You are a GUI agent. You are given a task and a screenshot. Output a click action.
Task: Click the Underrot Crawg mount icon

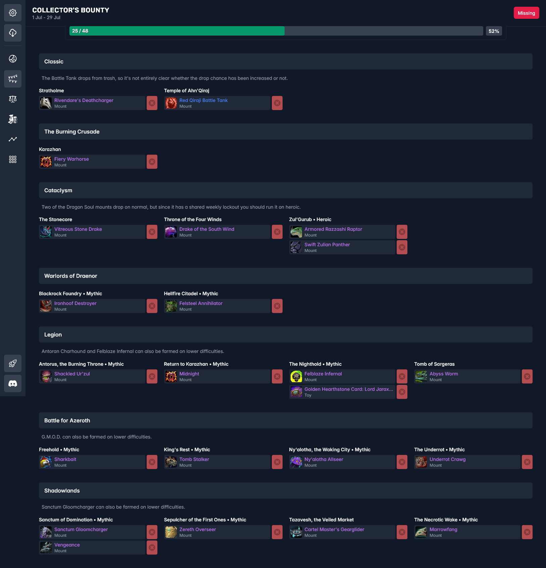point(421,462)
